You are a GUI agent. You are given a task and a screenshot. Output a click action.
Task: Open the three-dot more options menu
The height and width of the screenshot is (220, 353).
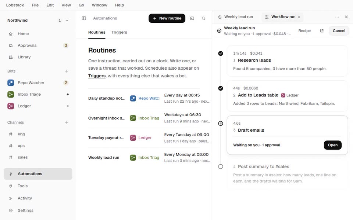(x=337, y=17)
